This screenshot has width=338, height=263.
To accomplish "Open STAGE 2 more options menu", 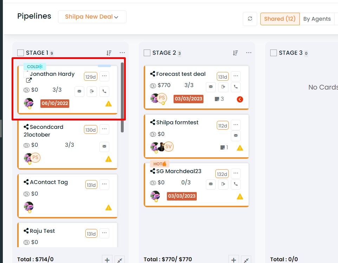I will tap(249, 53).
